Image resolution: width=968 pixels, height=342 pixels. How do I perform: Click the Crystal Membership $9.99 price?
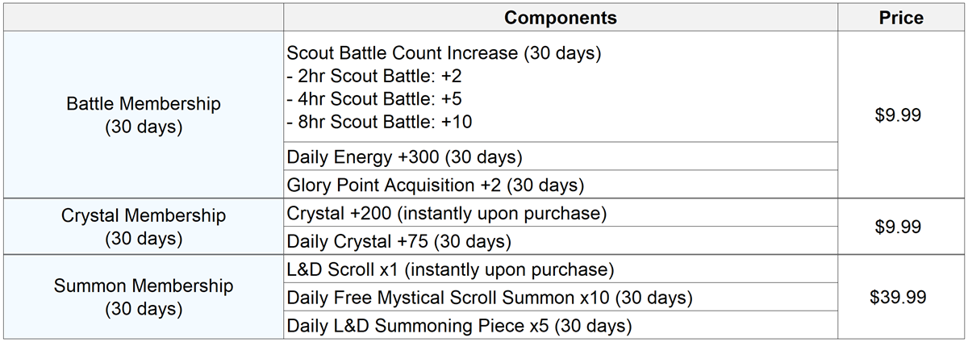[898, 227]
